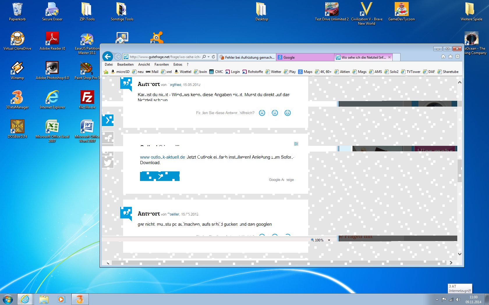This screenshot has height=305, width=489.
Task: Open Wetter favorites bar link
Action: coord(273,72)
